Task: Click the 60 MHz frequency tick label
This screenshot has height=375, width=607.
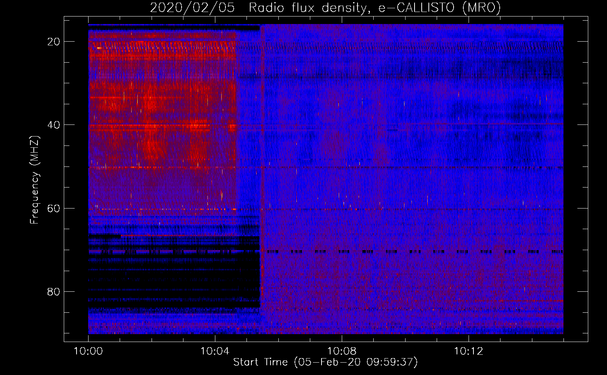Action: [x=54, y=208]
